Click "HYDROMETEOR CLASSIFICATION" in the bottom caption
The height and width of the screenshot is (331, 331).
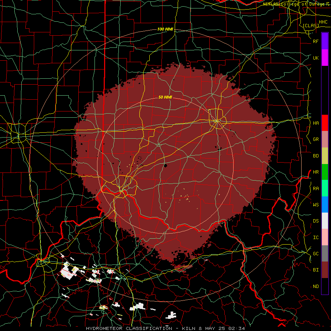coord(129,328)
